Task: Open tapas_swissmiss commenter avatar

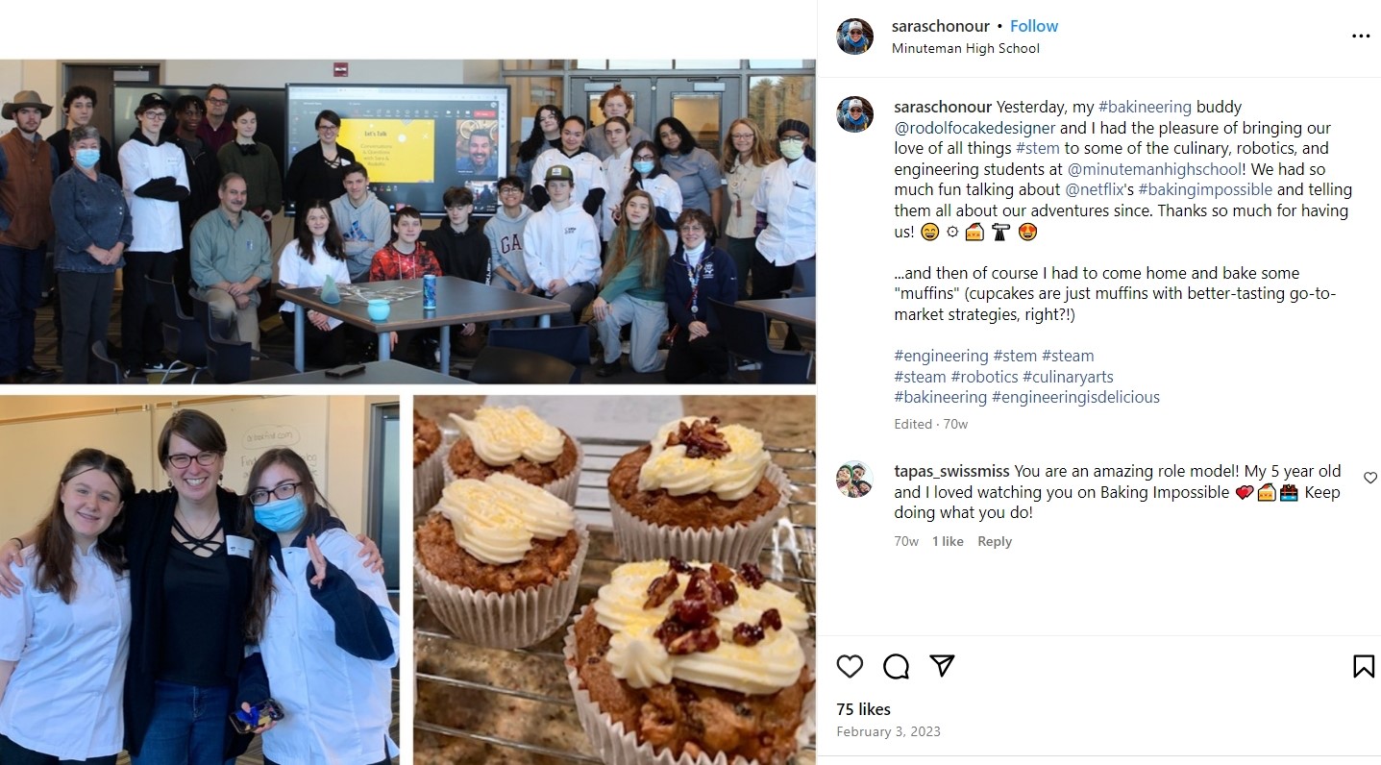Action: click(855, 479)
